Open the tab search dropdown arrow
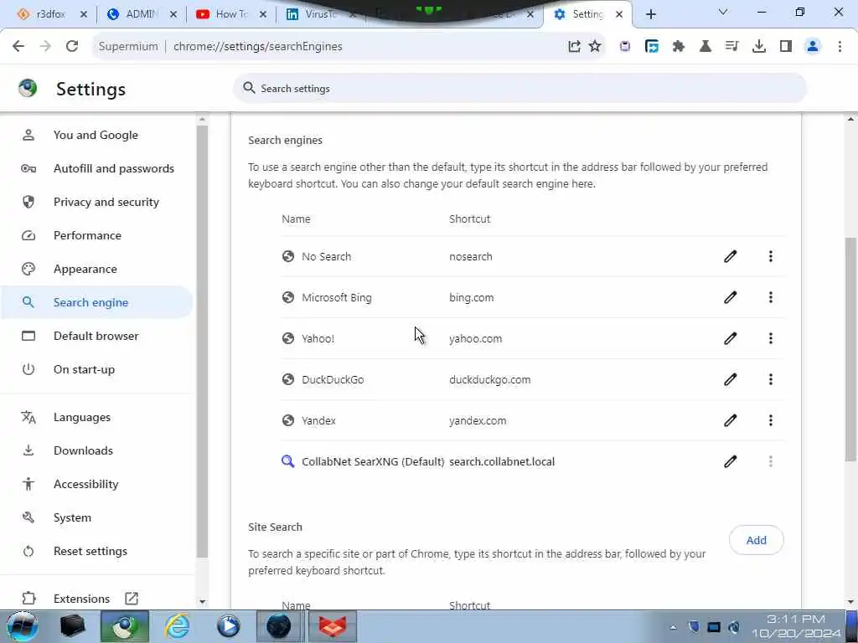858x643 pixels. 723,12
